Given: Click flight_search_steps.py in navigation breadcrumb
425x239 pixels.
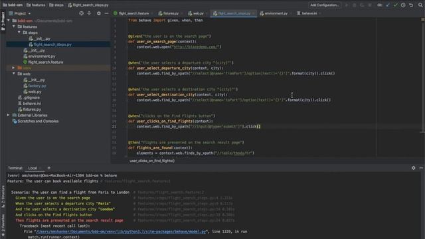Looking at the screenshot, I should tap(88, 5).
